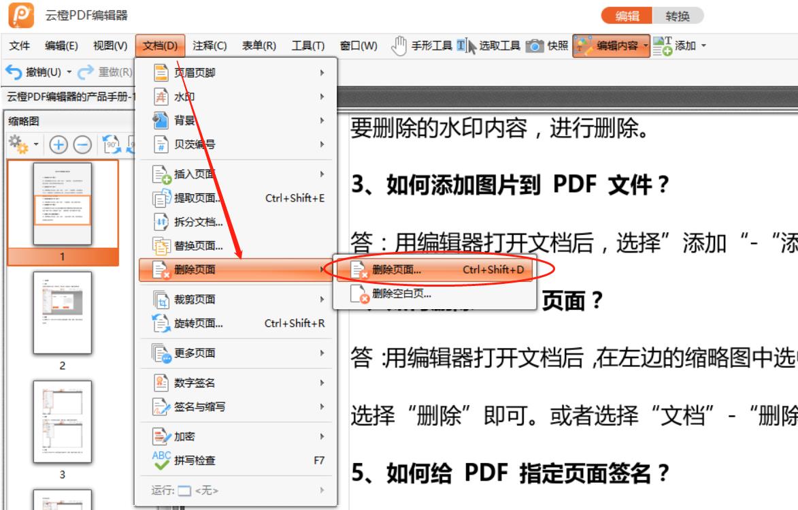798x510 pixels.
Task: Activate the 编辑内容 edit content tool
Action: click(x=611, y=46)
